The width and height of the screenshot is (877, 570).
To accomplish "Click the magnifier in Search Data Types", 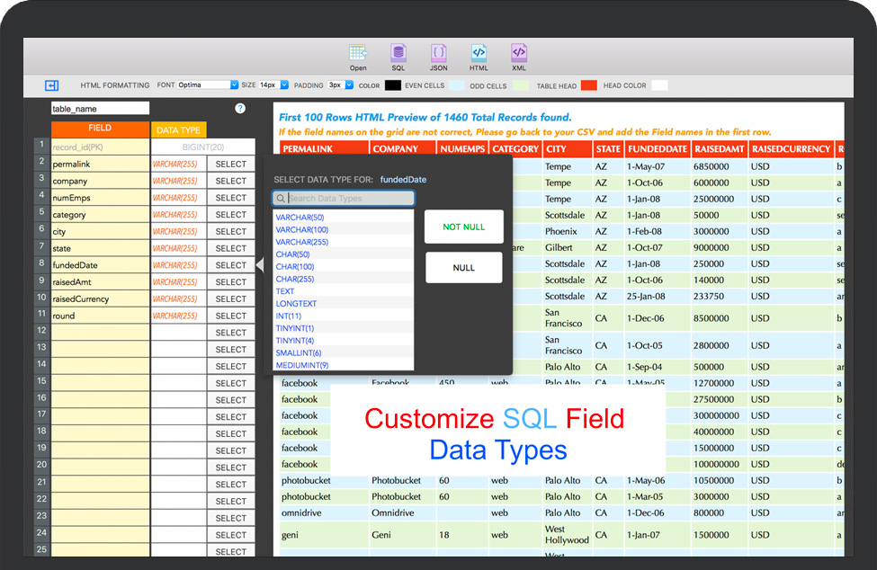I will [281, 199].
